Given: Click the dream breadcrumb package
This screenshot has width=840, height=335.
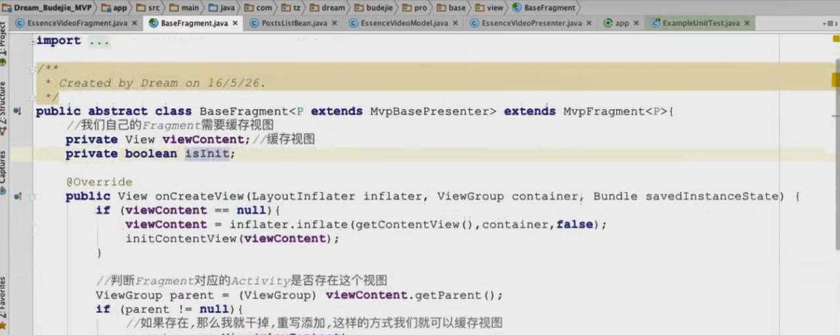Looking at the screenshot, I should 327,8.
